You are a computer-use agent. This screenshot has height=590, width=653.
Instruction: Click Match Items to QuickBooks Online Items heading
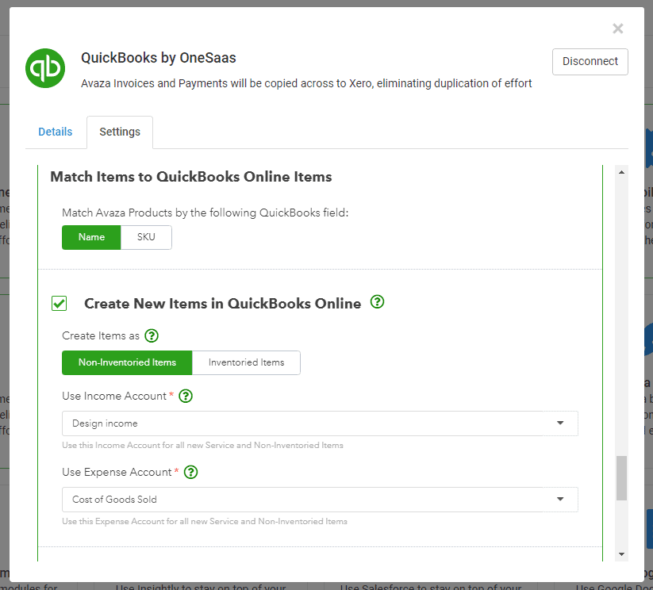(191, 177)
